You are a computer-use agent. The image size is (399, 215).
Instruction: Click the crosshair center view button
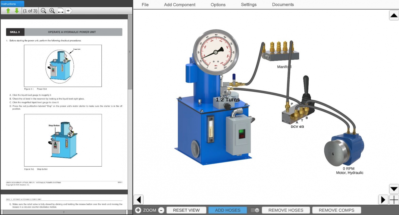click(x=394, y=200)
